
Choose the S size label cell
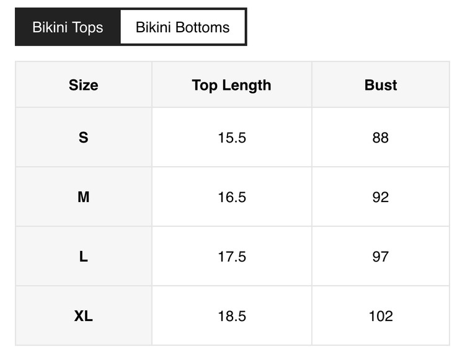pyautogui.click(x=84, y=138)
